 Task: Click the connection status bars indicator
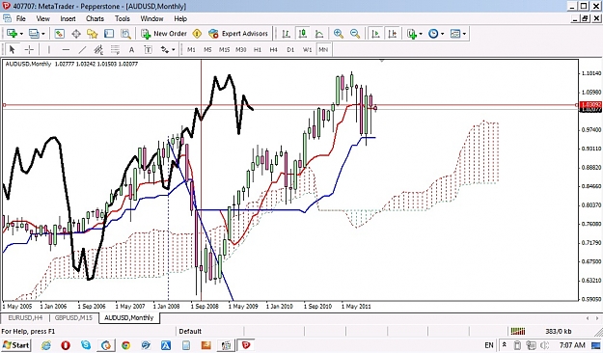pyautogui.click(x=518, y=331)
